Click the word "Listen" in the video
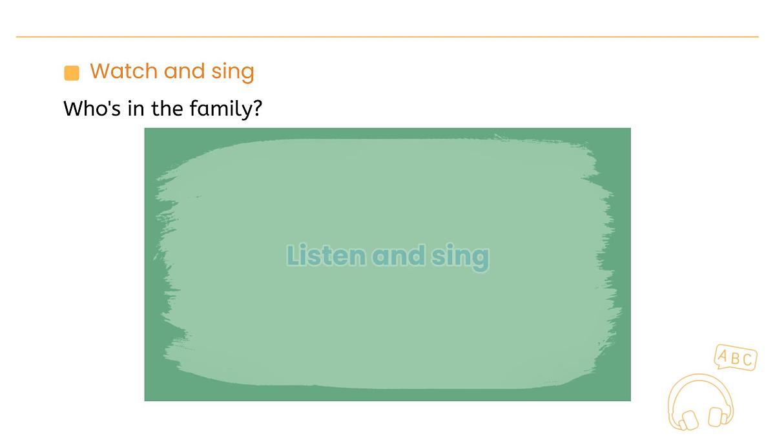The height and width of the screenshot is (436, 775). click(x=326, y=256)
